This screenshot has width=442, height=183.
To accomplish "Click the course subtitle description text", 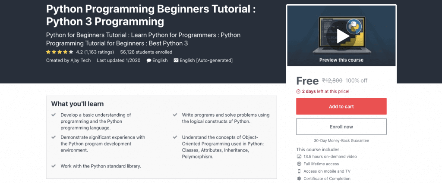I will coord(143,39).
